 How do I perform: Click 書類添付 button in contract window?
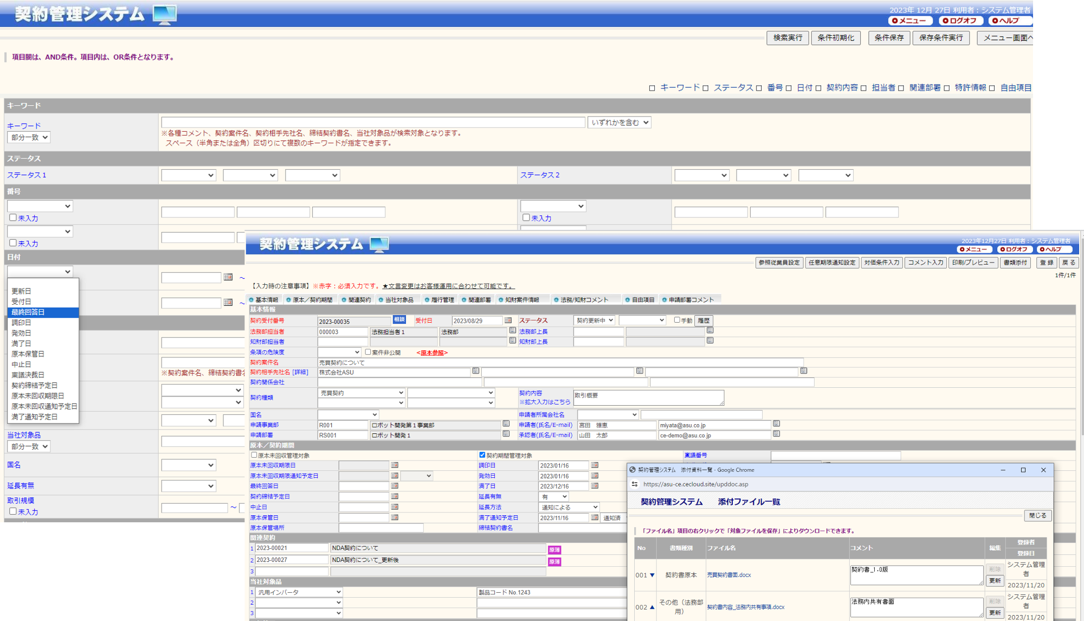[1015, 263]
